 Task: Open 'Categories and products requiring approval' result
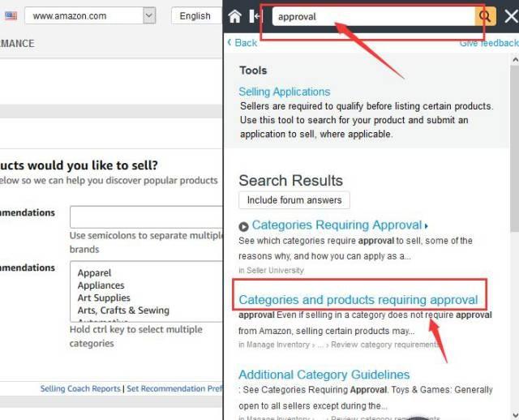(358, 300)
